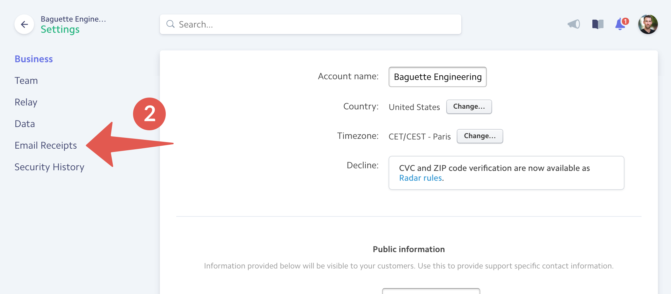Click the input field below Public information
Image resolution: width=671 pixels, height=294 pixels.
431,291
